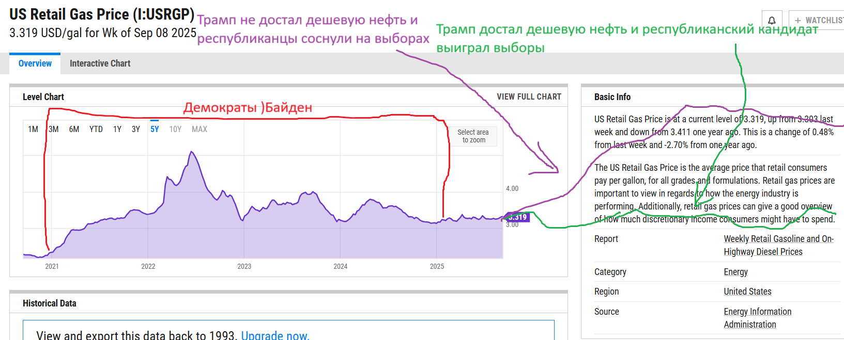
Task: Follow the United States region link
Action: click(x=747, y=292)
